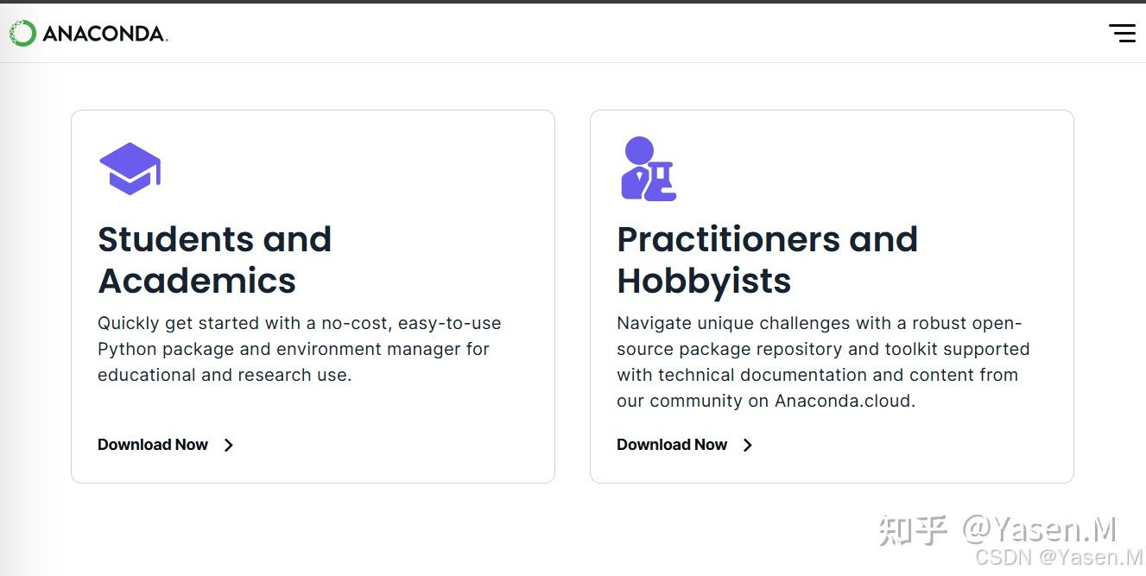Click the Practitioners and Hobbyists description paragraph
Viewport: 1146px width, 576px height.
[x=822, y=362]
